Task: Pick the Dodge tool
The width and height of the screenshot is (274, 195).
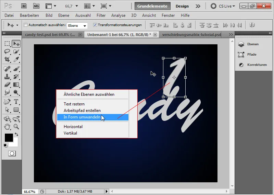Action: click(16, 92)
